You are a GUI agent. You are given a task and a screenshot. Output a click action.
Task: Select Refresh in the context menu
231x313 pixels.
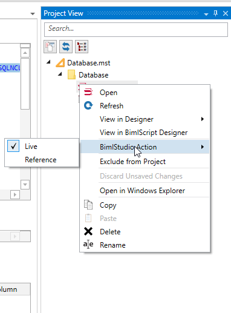pyautogui.click(x=145, y=106)
